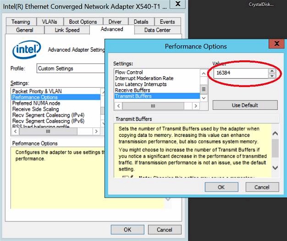The height and width of the screenshot is (241, 287).
Task: Select the Advanced tab
Action: point(112,29)
